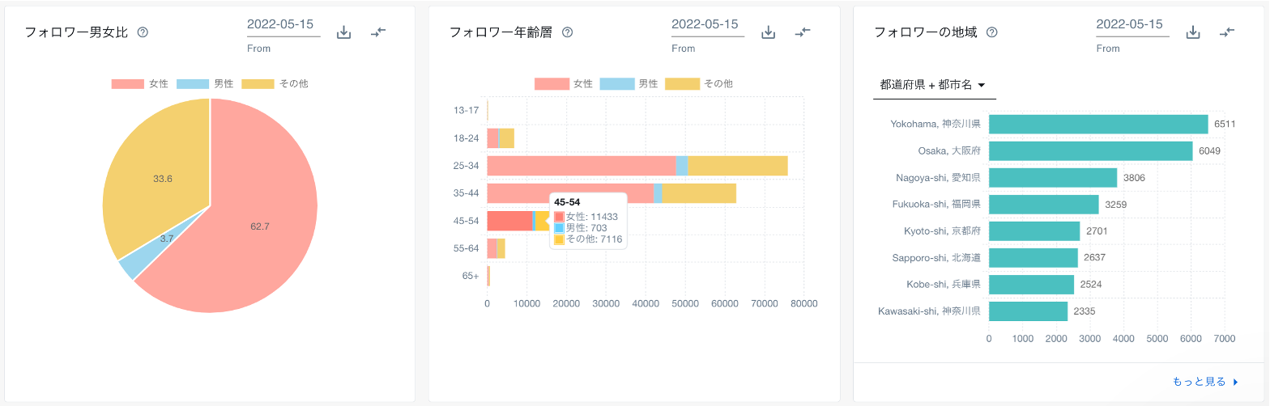Viewport: 1270px width, 406px height.
Task: Download the フォロワーの地域 chart data
Action: pos(1192,32)
